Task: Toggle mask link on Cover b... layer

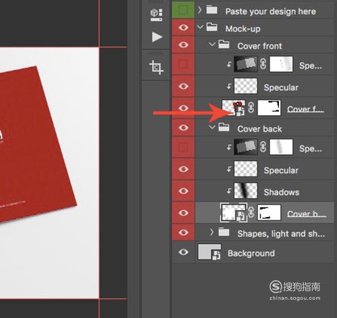Action: pos(251,212)
